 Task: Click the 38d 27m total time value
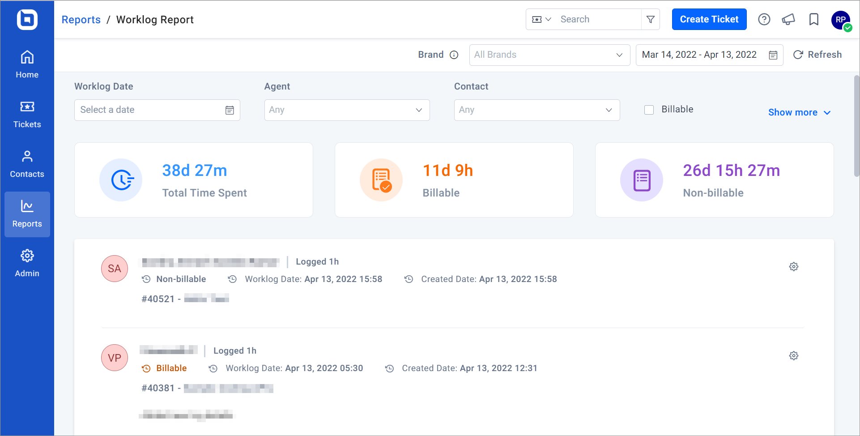coord(195,171)
